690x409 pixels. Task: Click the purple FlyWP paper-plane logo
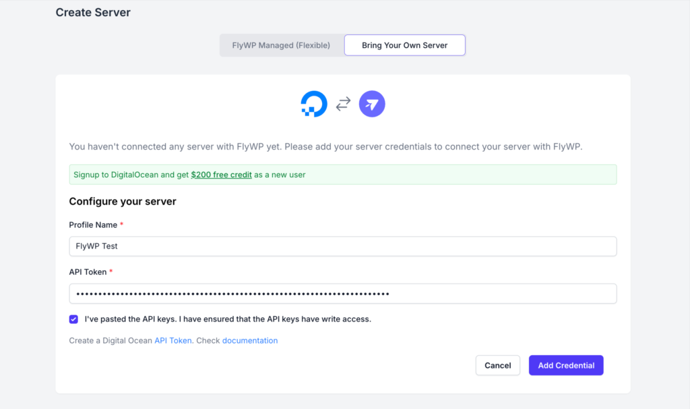tap(372, 104)
